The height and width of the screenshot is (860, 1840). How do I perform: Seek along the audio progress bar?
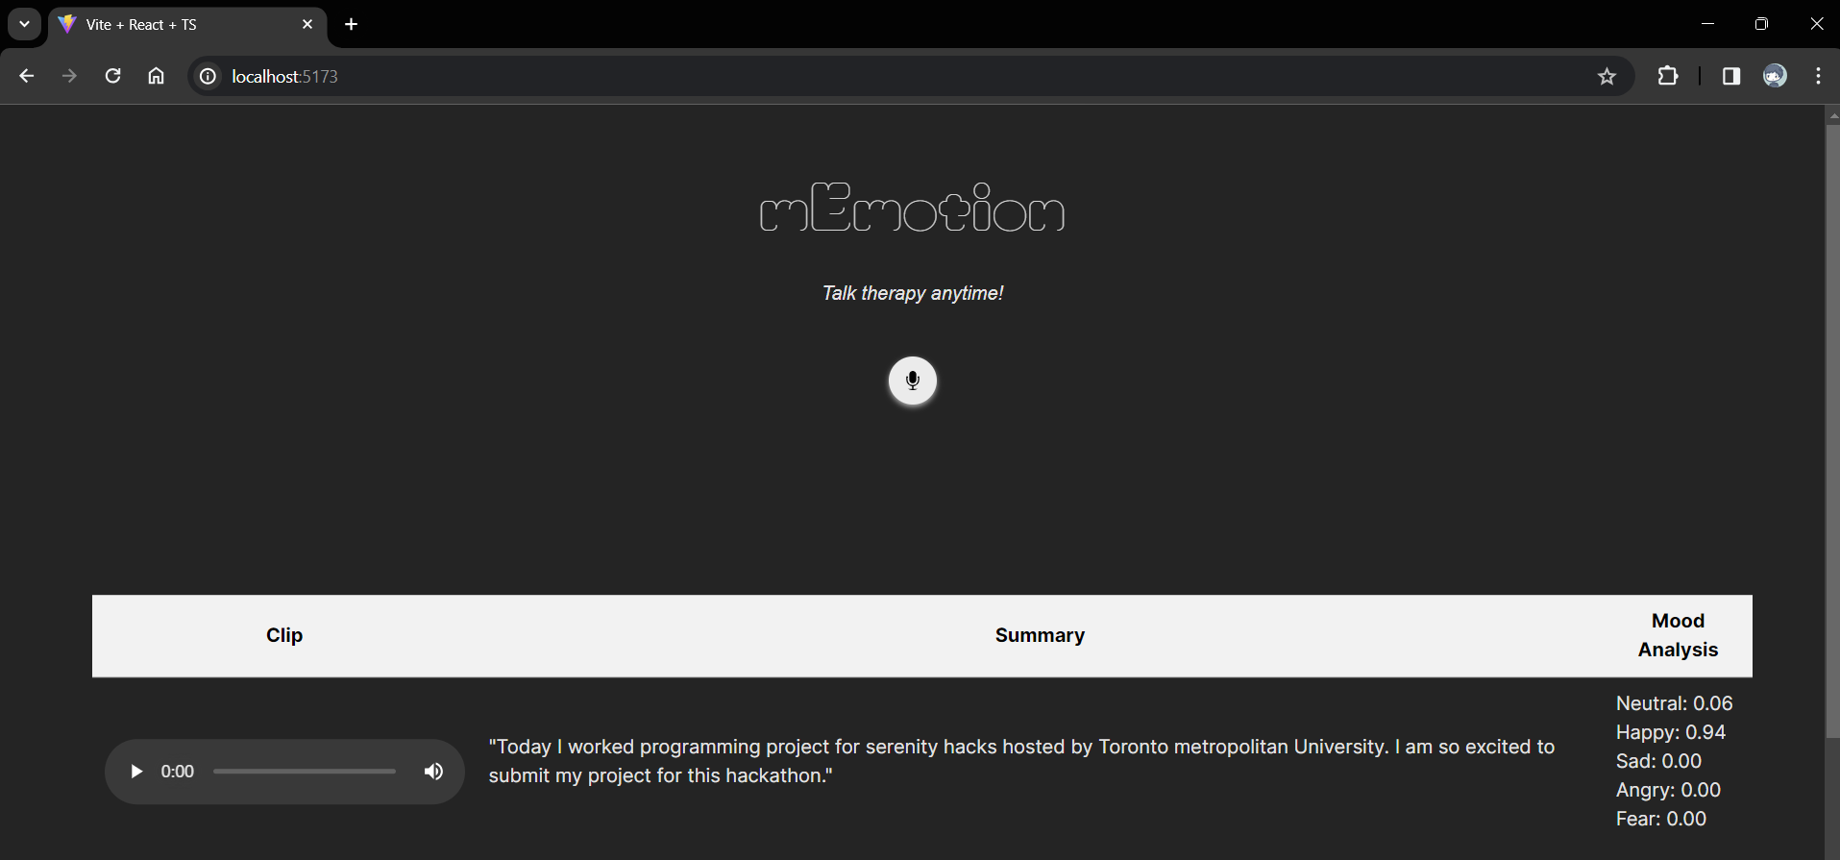[x=305, y=772]
